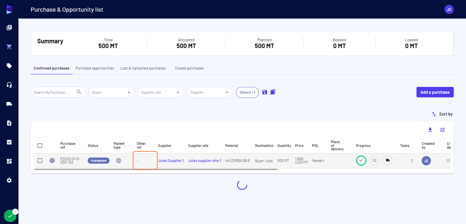The height and width of the screenshot is (224, 466).
Task: Switch to Lost & Cancelled purchases tab
Action: 143,68
